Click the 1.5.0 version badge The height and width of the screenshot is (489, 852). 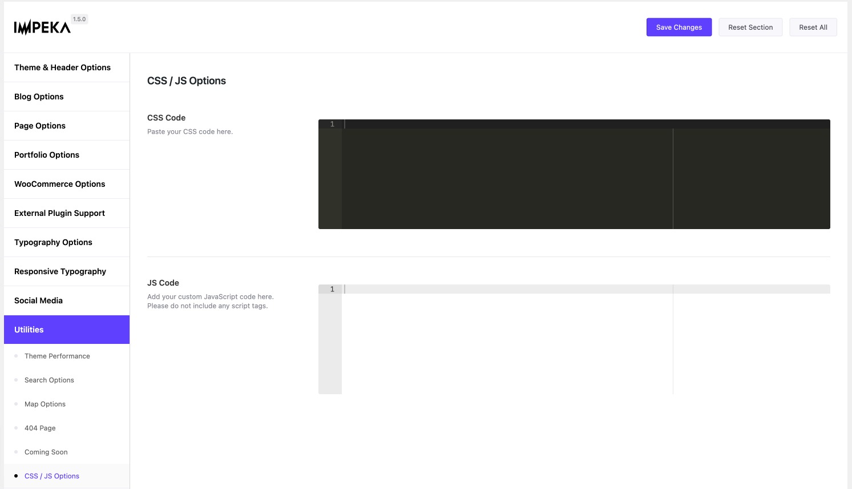(x=79, y=19)
